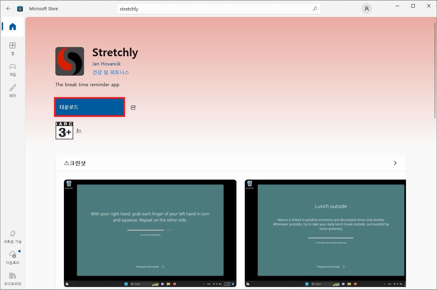The height and width of the screenshot is (290, 437).
Task: Open publisher Jan Hovancik link
Action: (x=106, y=64)
